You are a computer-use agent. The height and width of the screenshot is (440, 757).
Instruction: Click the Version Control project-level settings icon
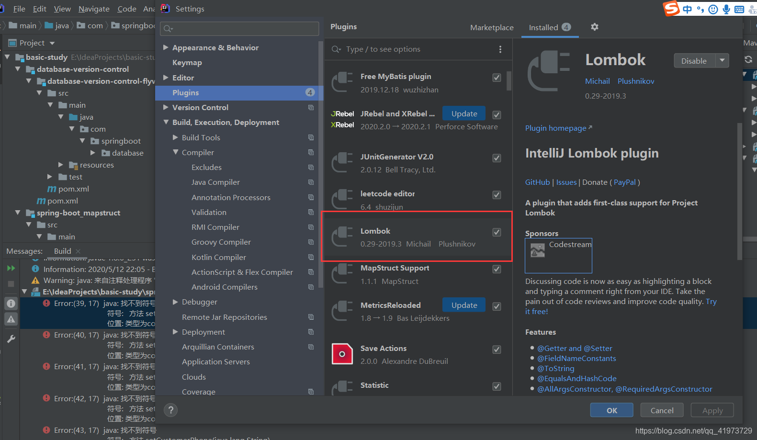pyautogui.click(x=311, y=108)
